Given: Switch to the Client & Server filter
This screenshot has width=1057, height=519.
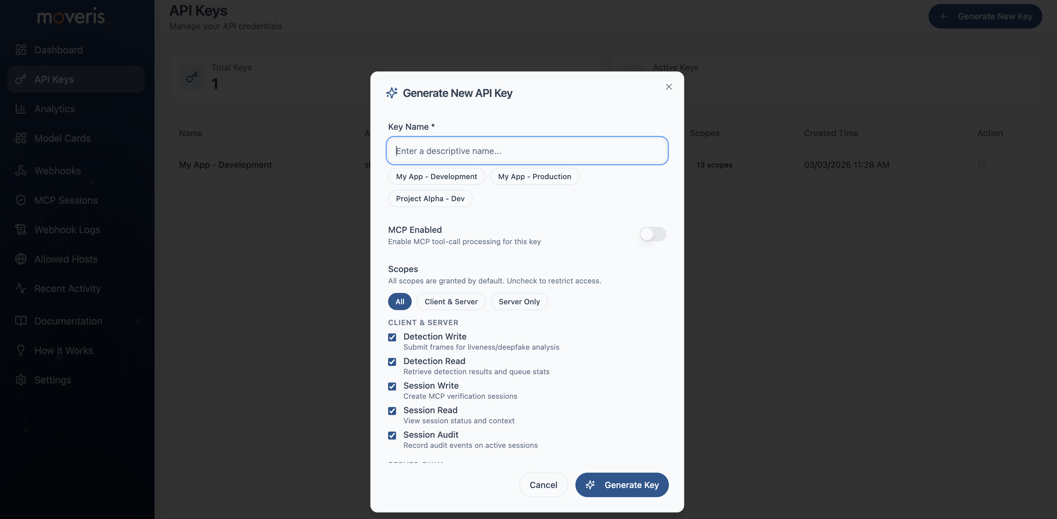Looking at the screenshot, I should click(451, 302).
